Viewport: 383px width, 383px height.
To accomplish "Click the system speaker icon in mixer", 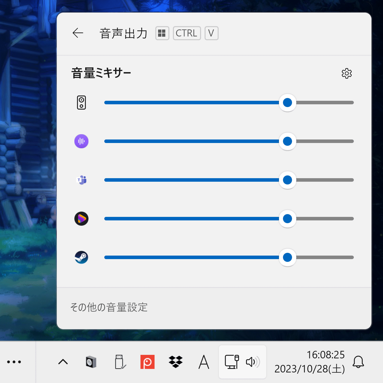I will click(x=81, y=103).
